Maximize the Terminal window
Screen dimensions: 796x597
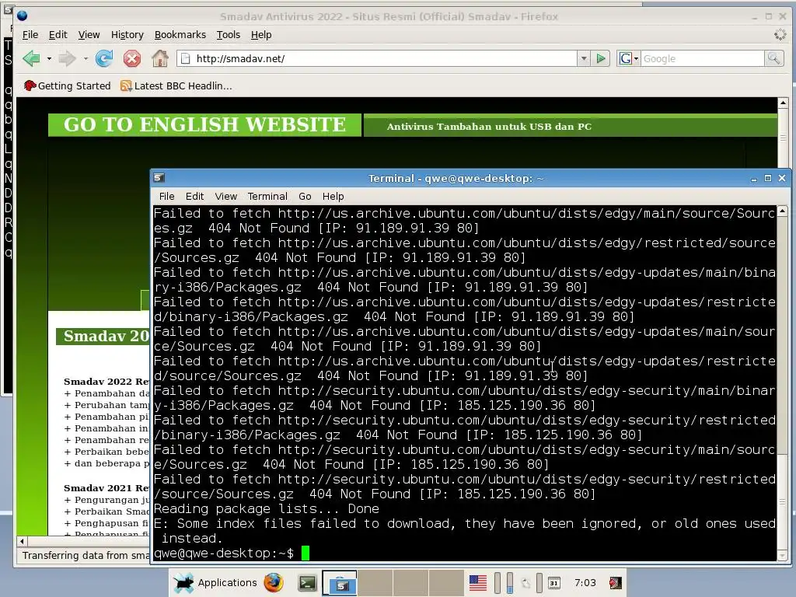click(x=767, y=178)
